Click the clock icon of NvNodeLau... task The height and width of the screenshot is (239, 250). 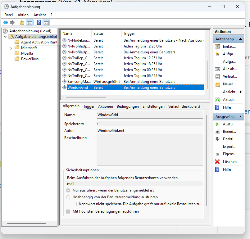[64, 40]
